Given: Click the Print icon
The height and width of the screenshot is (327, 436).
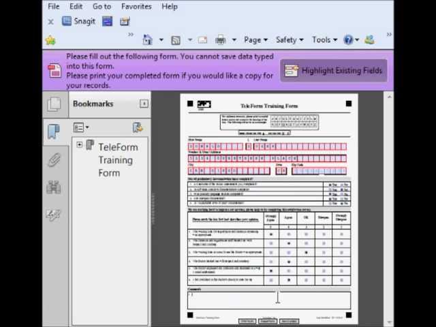Looking at the screenshot, I should pos(221,40).
